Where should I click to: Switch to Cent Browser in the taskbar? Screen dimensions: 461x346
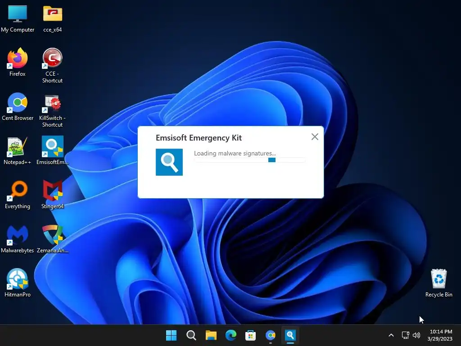coord(270,335)
